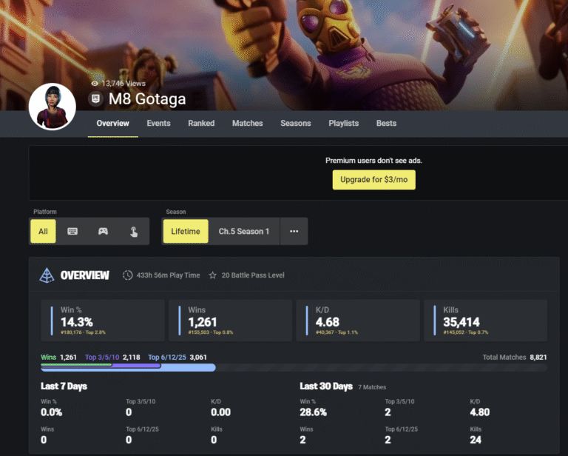Click the Overview pyramid logo icon
This screenshot has height=456, width=568.
tap(47, 275)
